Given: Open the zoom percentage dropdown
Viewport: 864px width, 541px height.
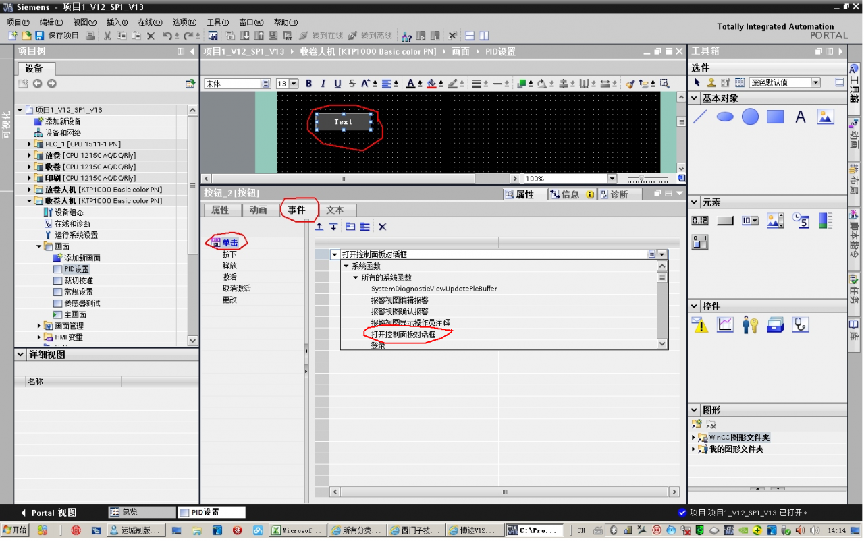Looking at the screenshot, I should coord(612,179).
